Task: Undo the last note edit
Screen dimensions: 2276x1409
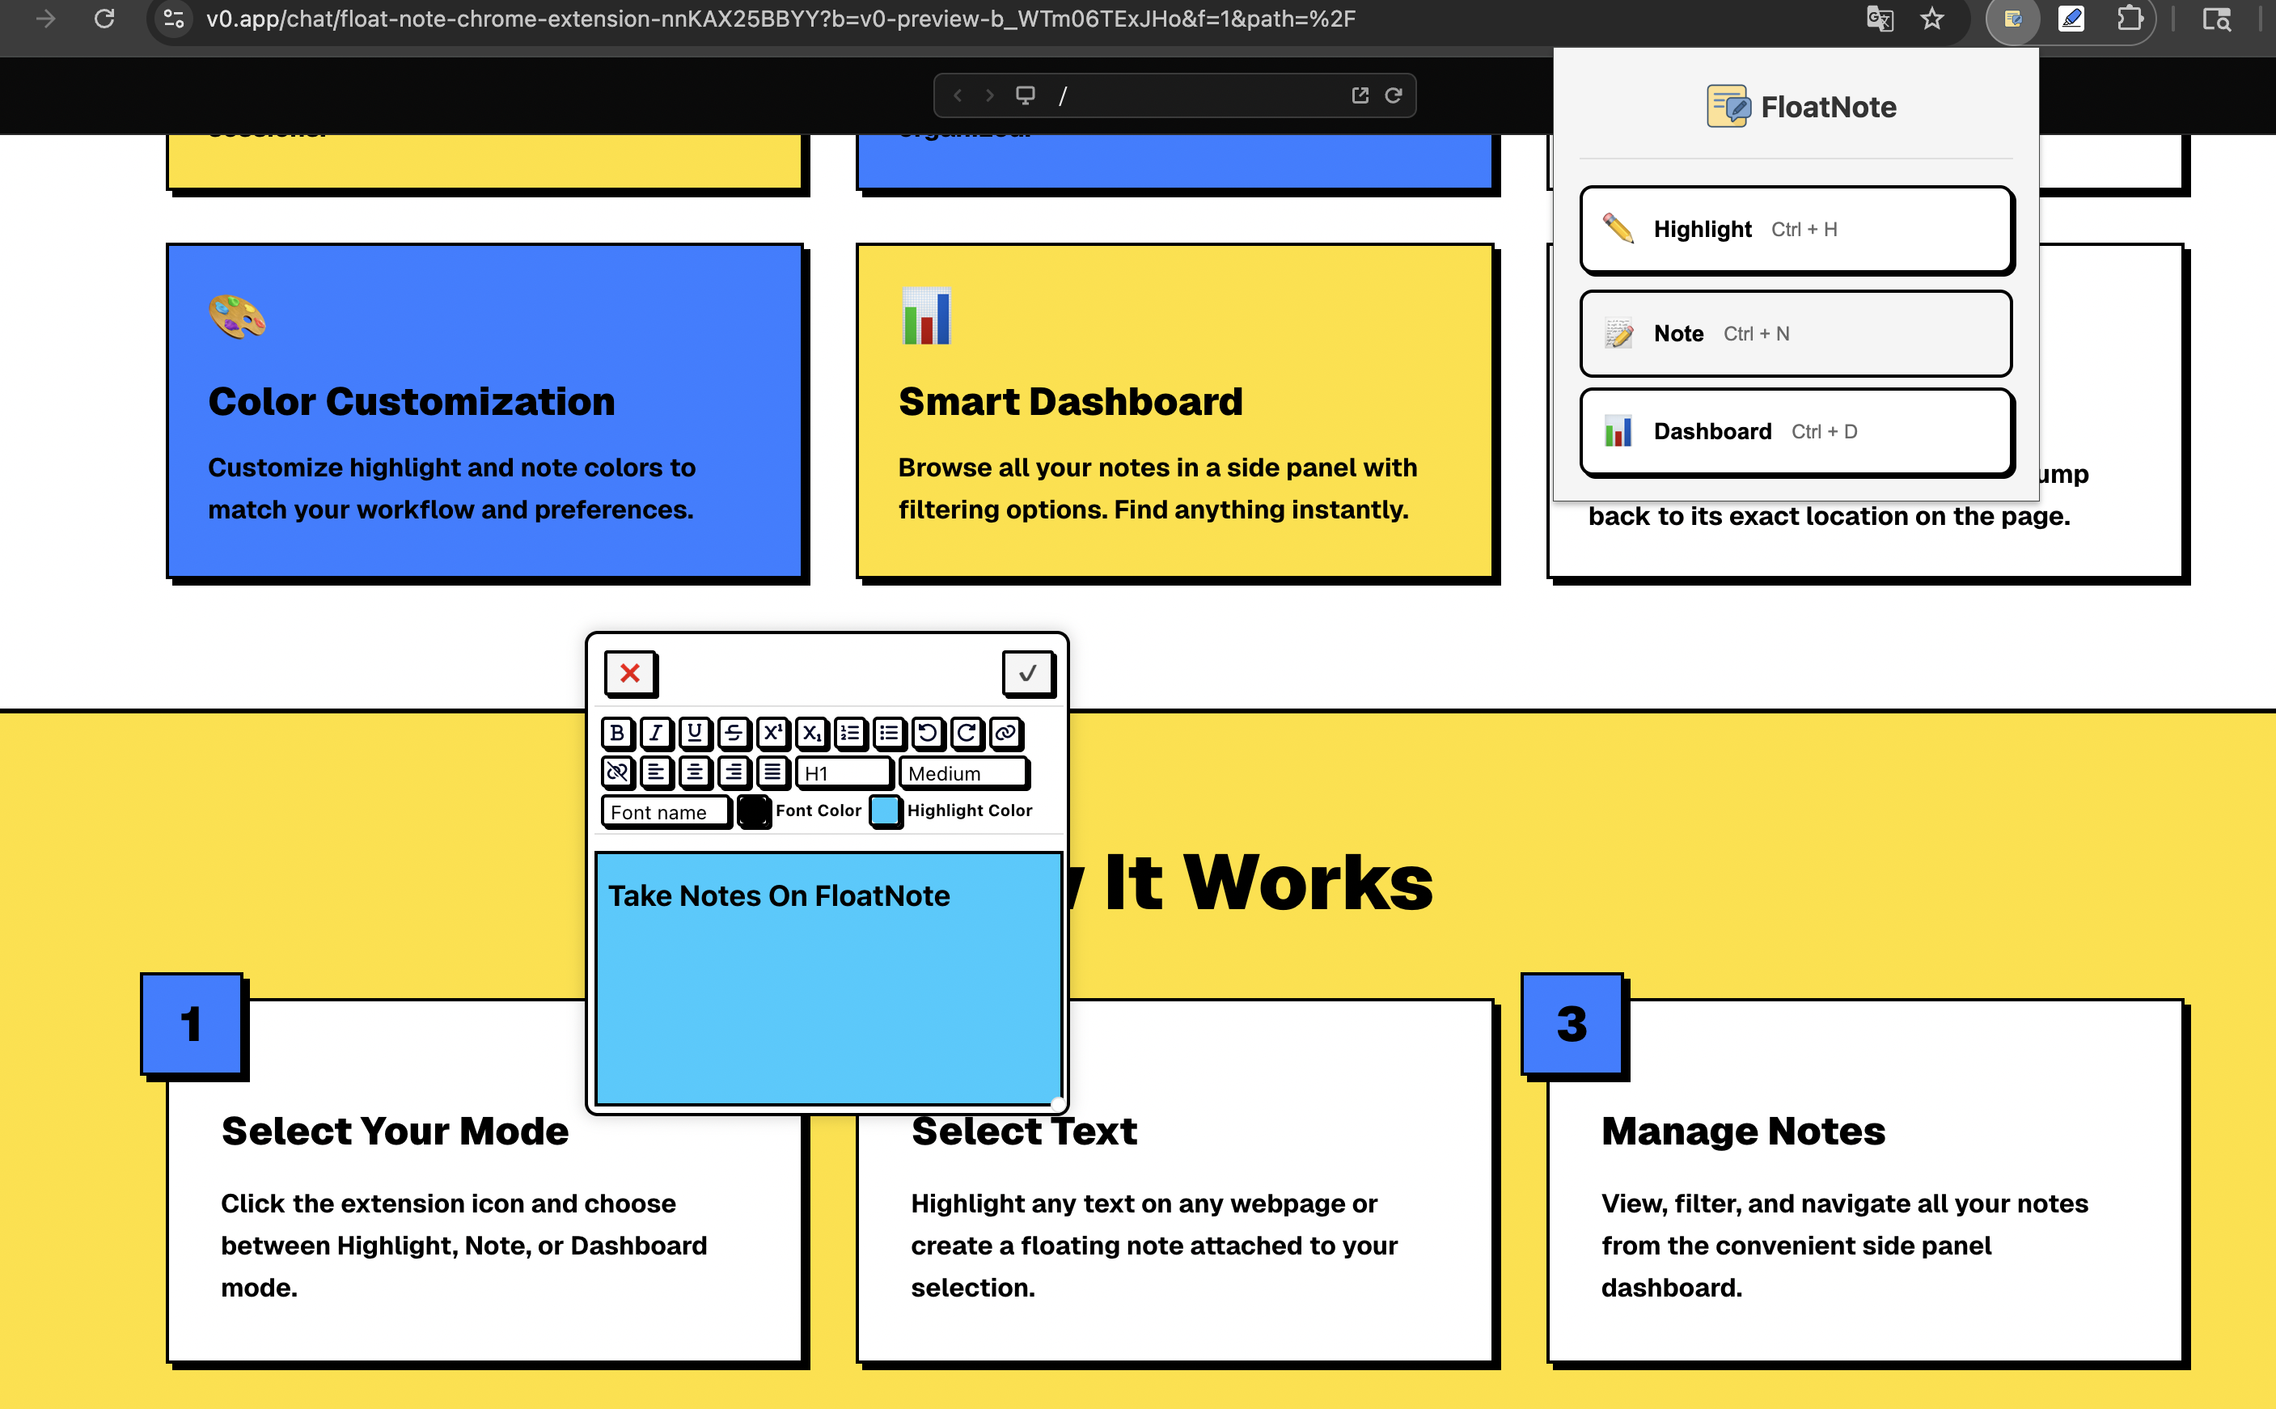Action: coord(928,734)
